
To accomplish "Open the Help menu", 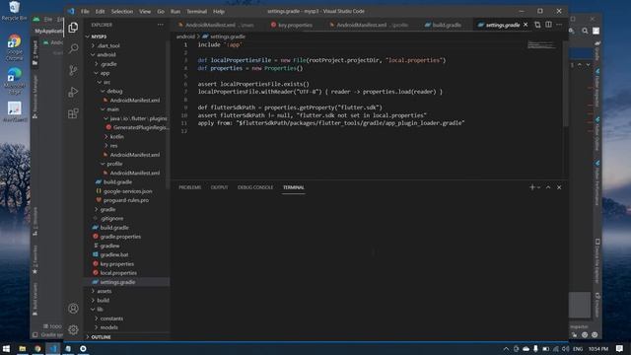I will tap(219, 11).
